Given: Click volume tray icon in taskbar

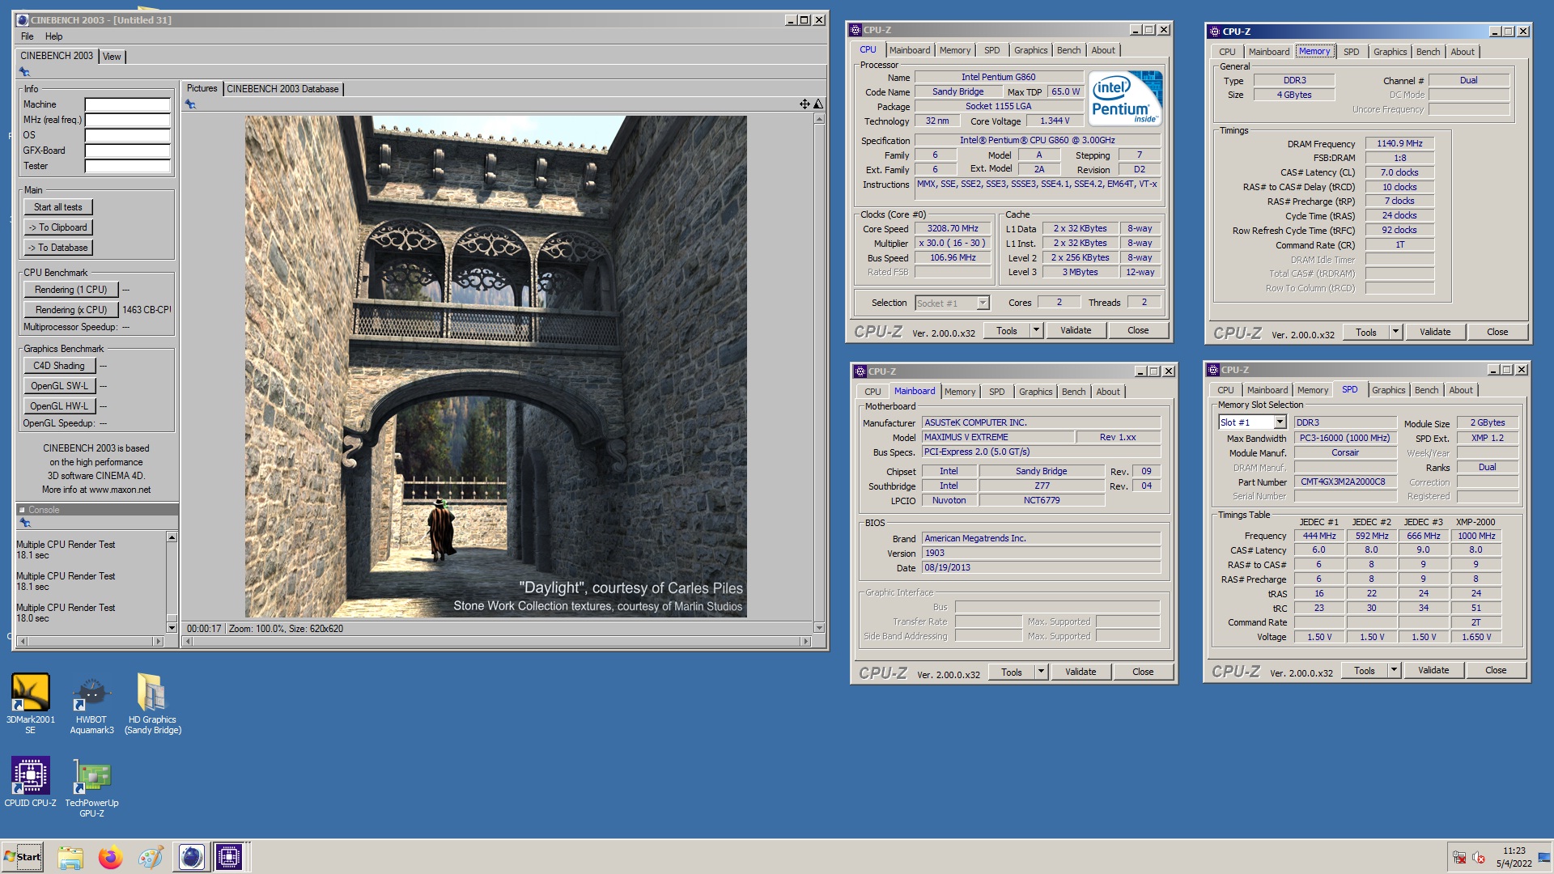Looking at the screenshot, I should (1478, 858).
